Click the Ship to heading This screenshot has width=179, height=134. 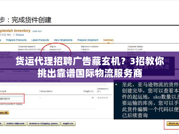pyautogui.click(x=53, y=47)
